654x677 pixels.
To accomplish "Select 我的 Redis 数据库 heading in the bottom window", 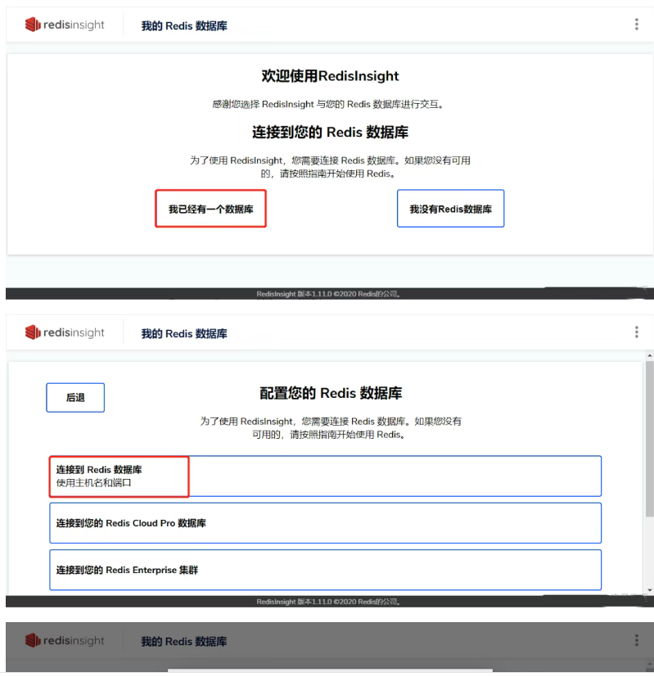I will (x=184, y=642).
